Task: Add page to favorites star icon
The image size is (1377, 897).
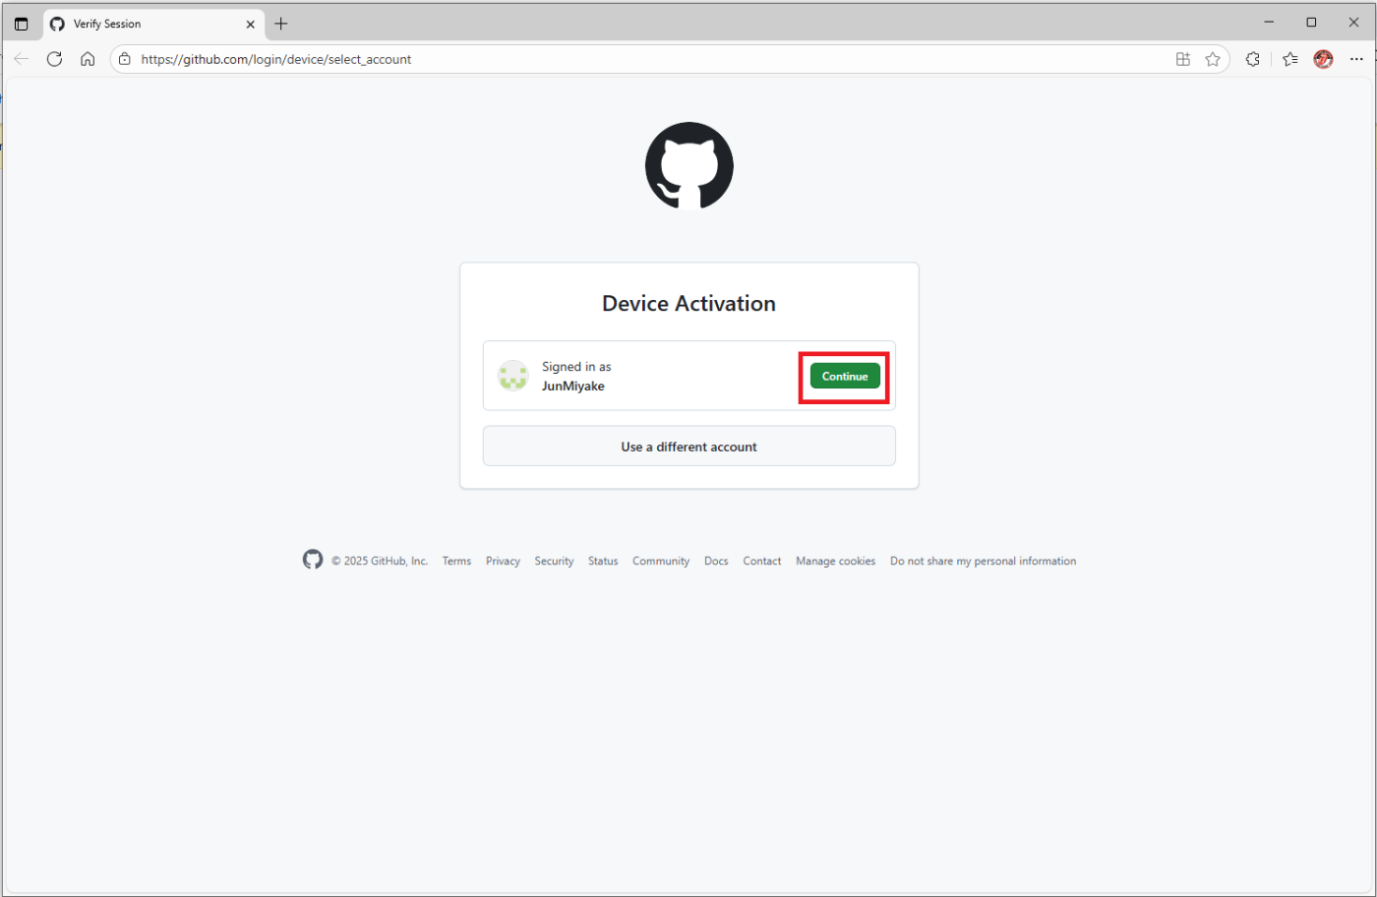Action: tap(1213, 59)
